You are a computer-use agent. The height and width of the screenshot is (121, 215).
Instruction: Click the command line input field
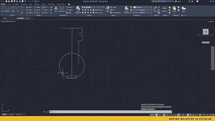point(111,112)
